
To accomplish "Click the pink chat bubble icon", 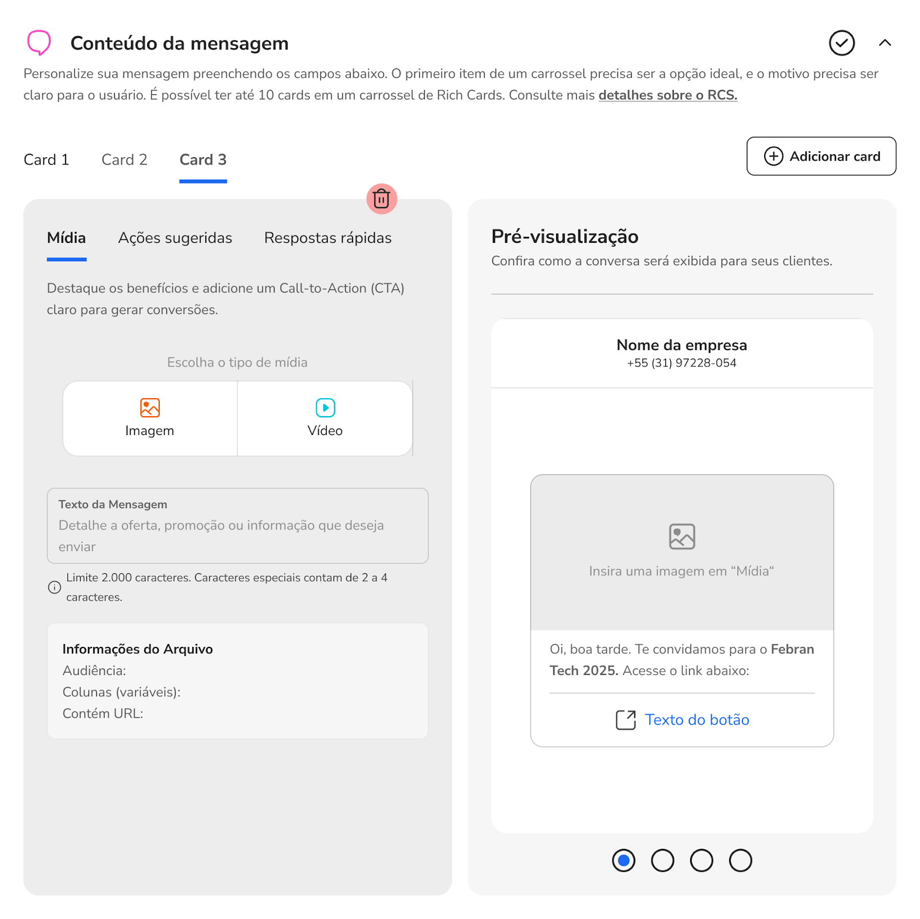I will 39,43.
